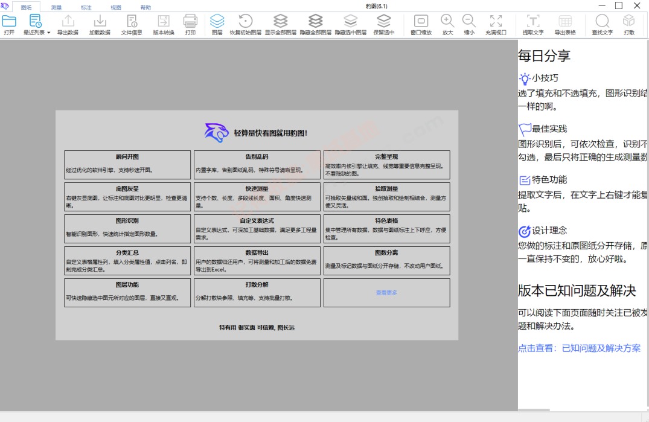This screenshot has width=649, height=422.
Task: Select the 窗口缩放 window zoom tool
Action: coord(421,21)
